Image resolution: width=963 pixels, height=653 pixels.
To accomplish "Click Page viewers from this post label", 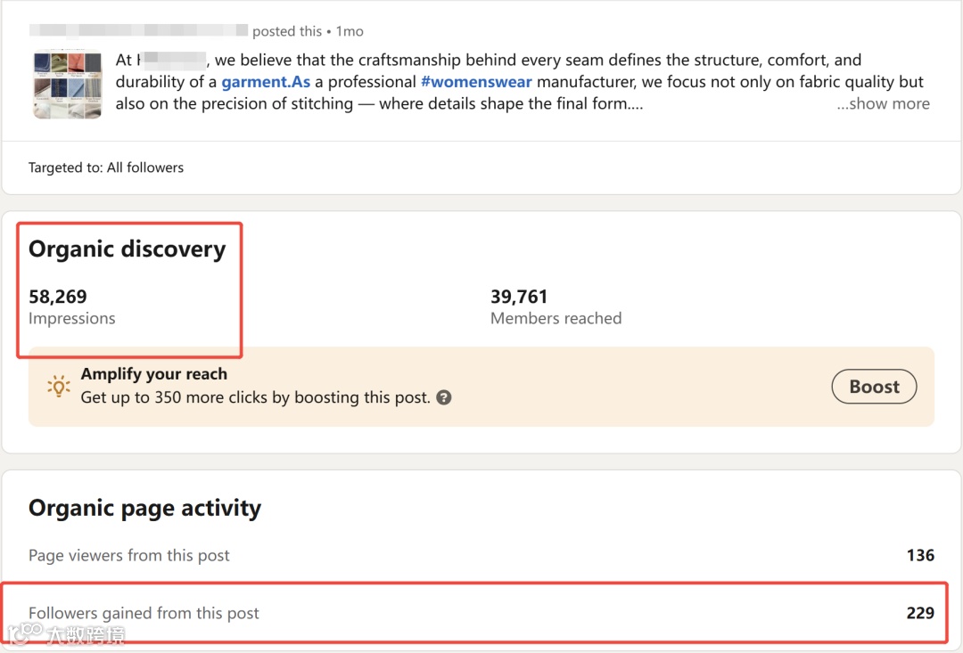I will pyautogui.click(x=129, y=555).
